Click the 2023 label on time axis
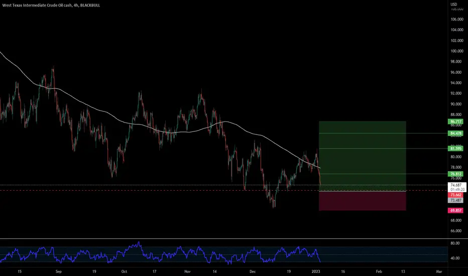The image size is (468, 276). pyautogui.click(x=316, y=271)
